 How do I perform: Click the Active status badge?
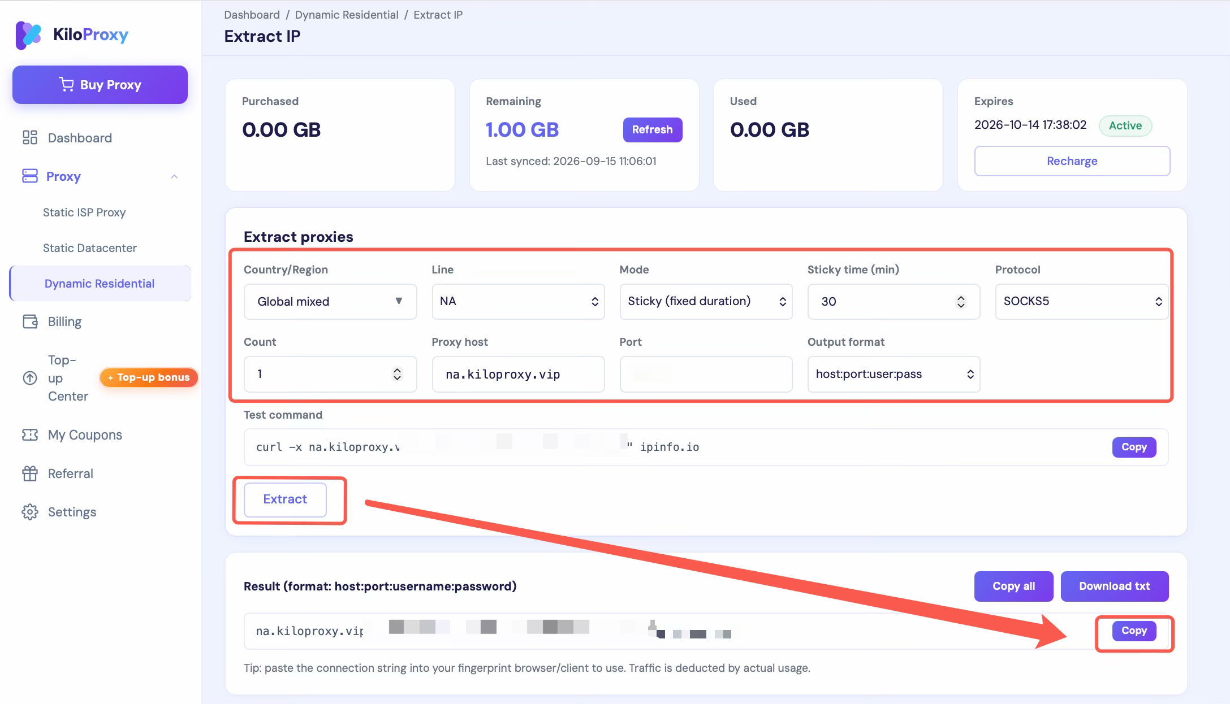(x=1125, y=125)
